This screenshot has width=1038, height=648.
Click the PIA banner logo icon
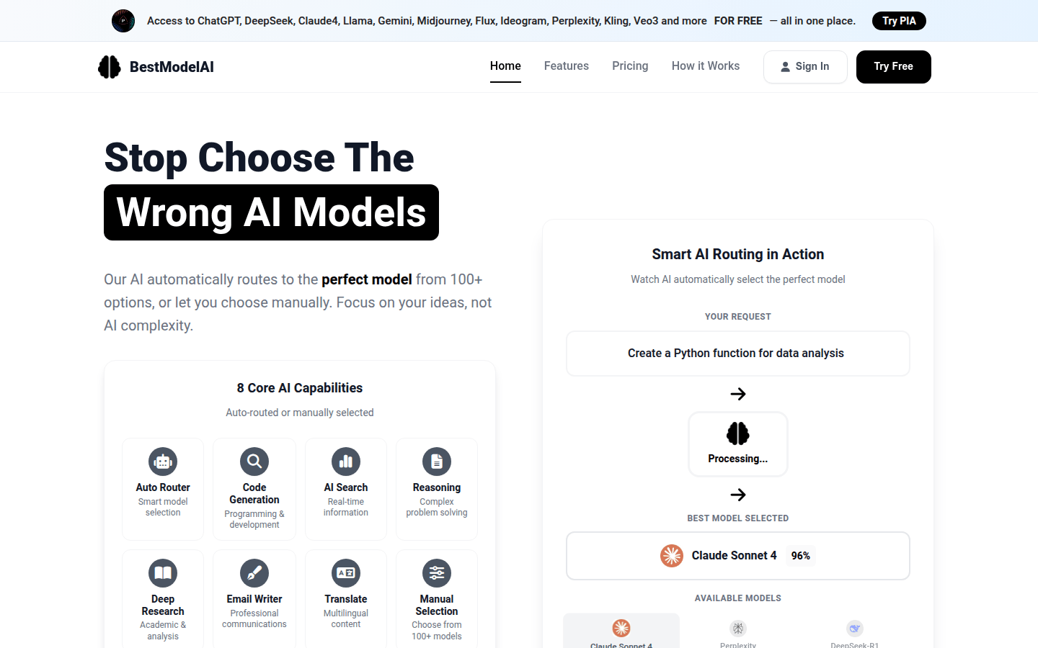pyautogui.click(x=123, y=21)
